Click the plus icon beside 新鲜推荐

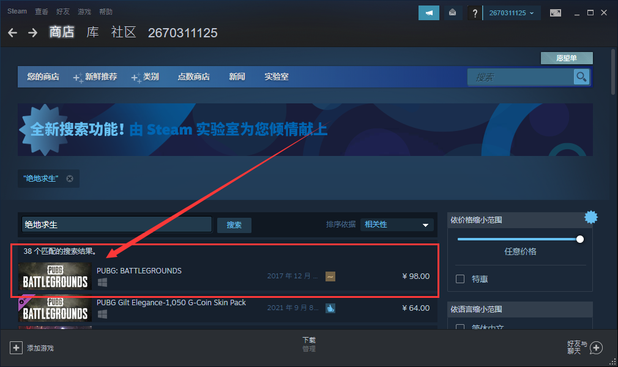pos(78,78)
